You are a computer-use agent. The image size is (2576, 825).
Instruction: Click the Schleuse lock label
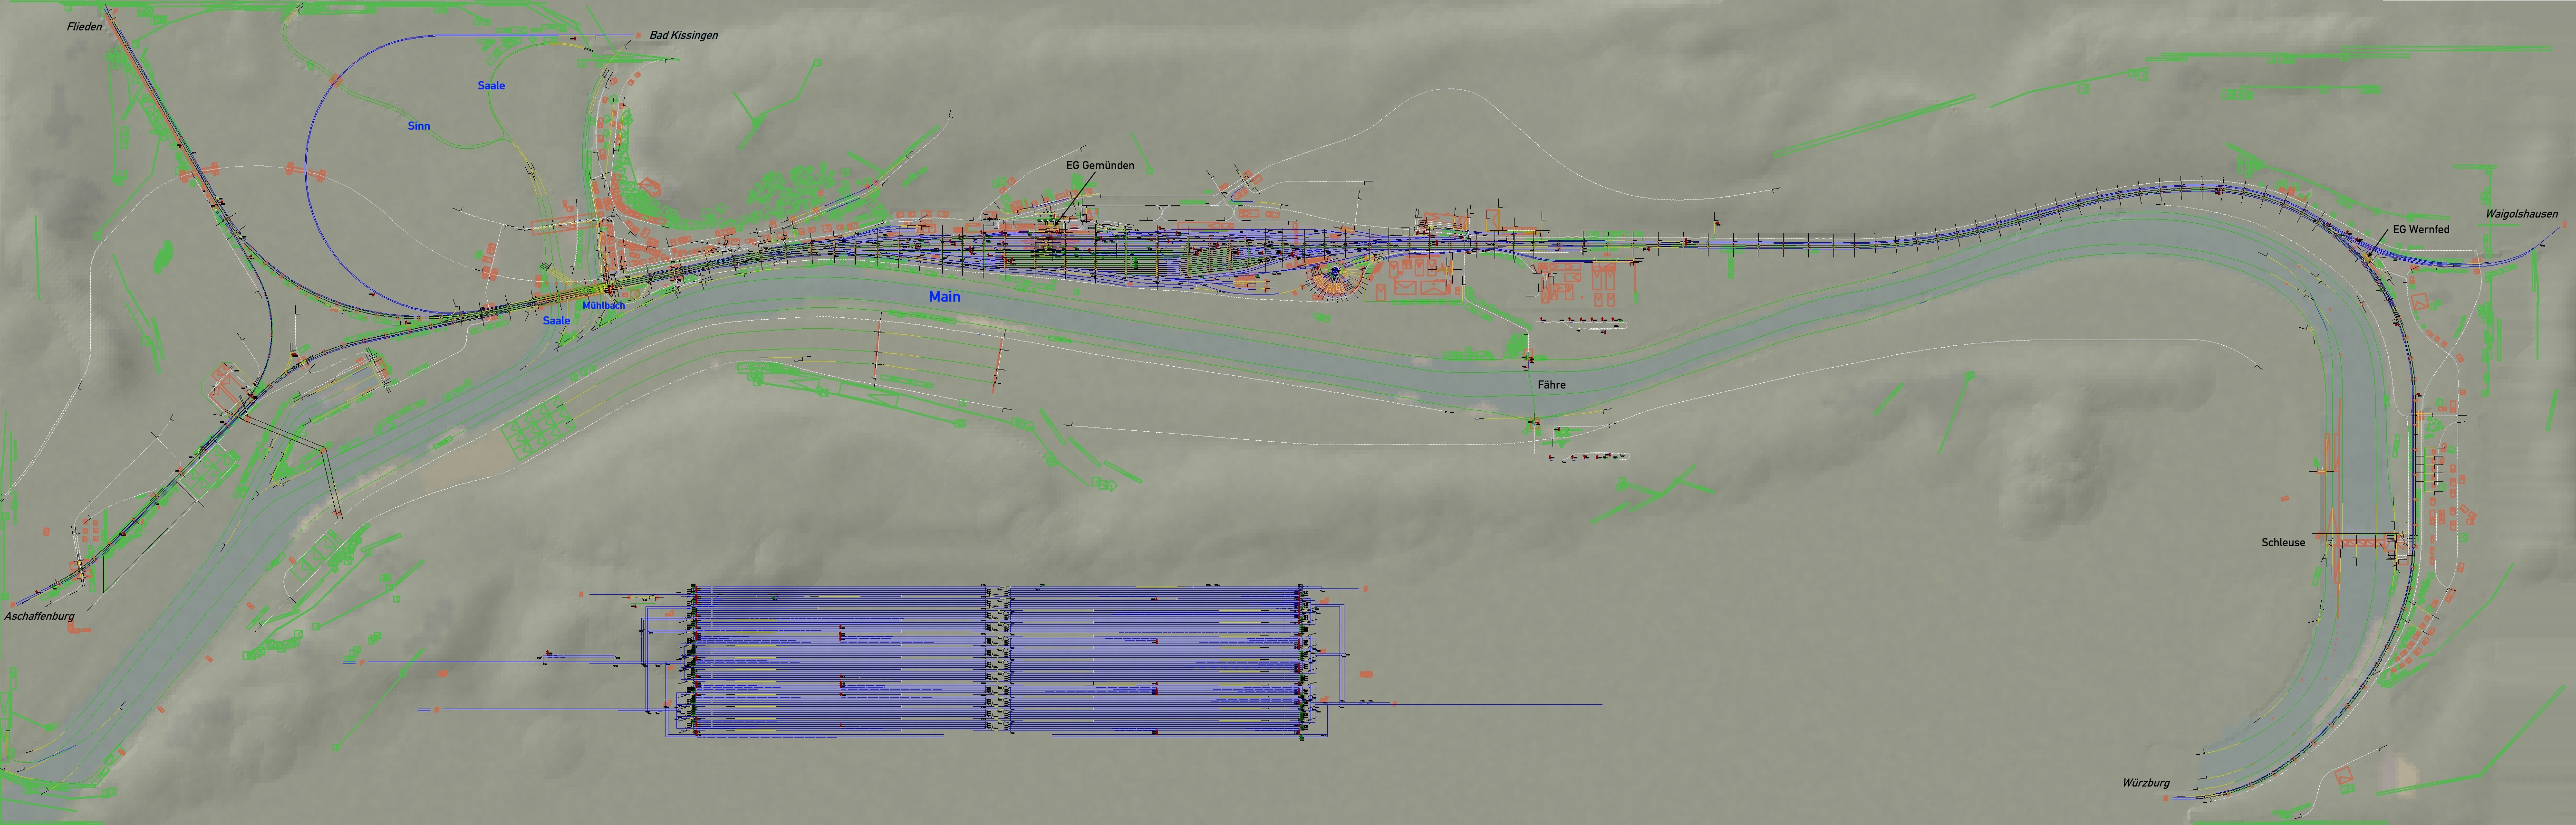click(x=2284, y=542)
